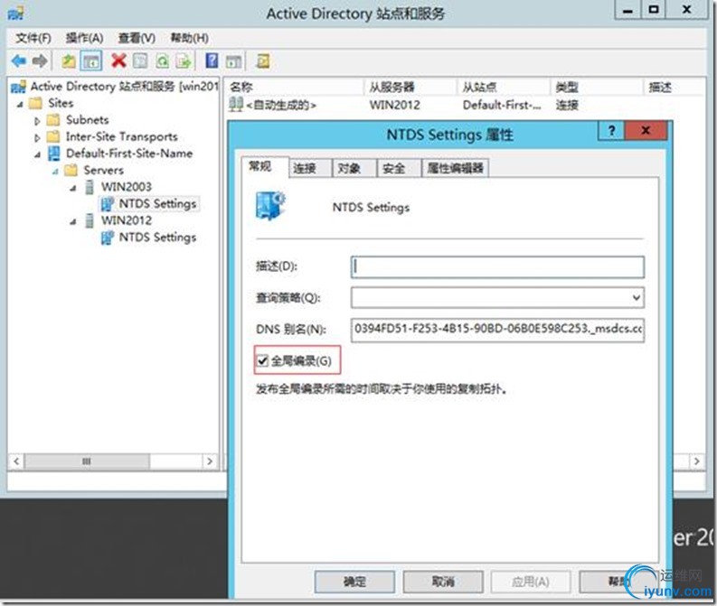The height and width of the screenshot is (606, 717).
Task: Collapse the WIN2012 server node
Action: (x=73, y=222)
